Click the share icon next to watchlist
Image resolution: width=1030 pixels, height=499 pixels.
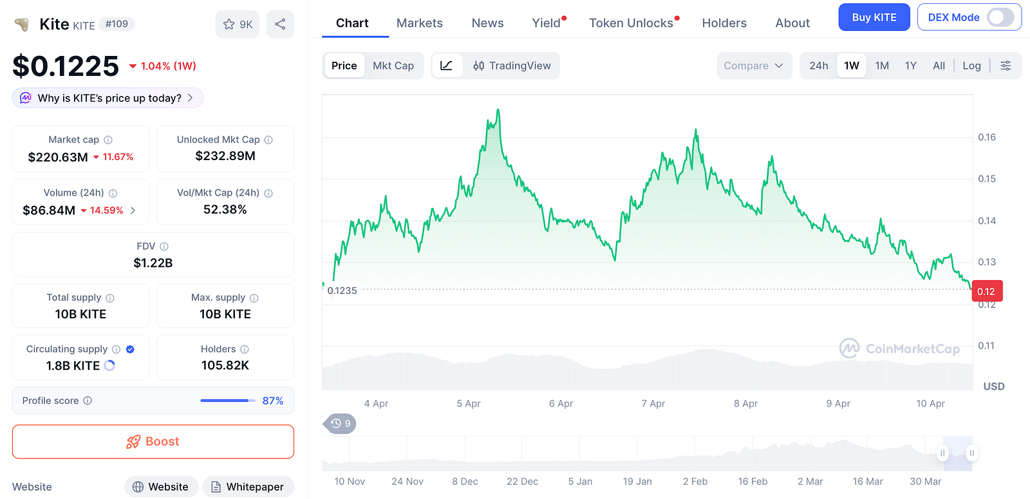(280, 24)
